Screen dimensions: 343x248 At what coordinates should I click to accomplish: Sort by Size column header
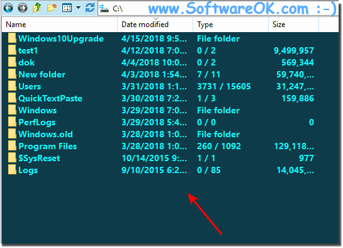(x=293, y=25)
